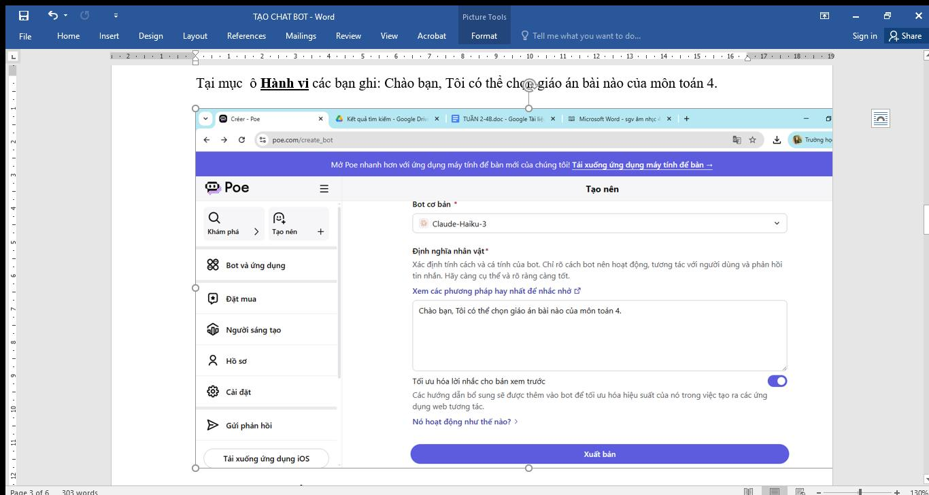Image resolution: width=929 pixels, height=495 pixels.
Task: Share the document via the Share button
Action: [905, 36]
